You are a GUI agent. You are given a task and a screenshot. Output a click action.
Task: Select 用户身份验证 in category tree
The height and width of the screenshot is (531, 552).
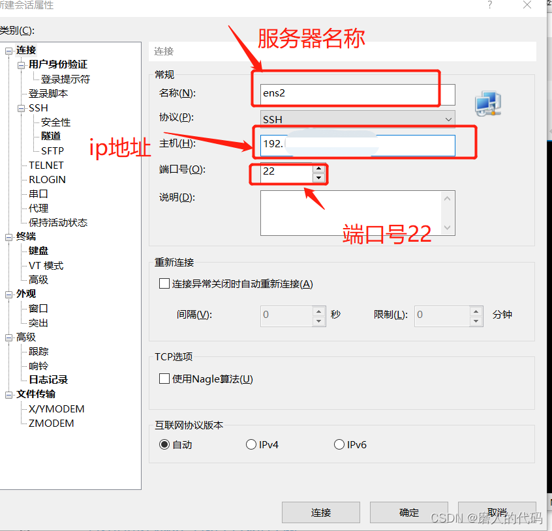tap(57, 65)
